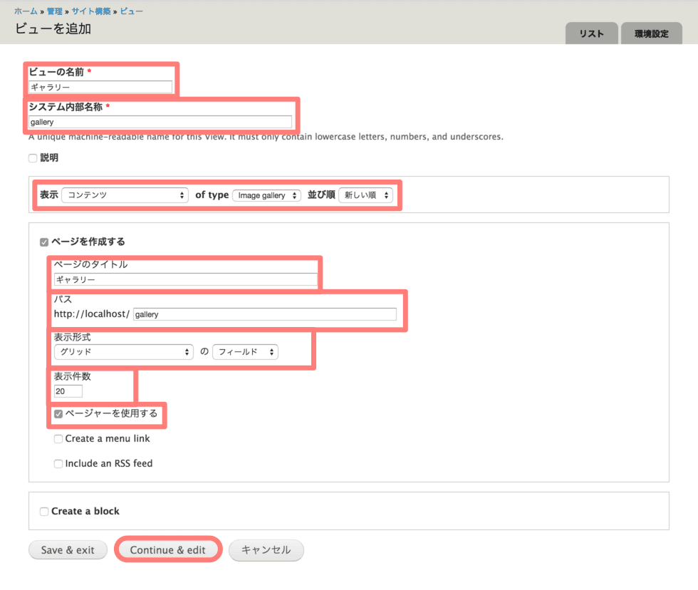
Task: Open the 表示 コンテンツ dropdown
Action: click(125, 195)
